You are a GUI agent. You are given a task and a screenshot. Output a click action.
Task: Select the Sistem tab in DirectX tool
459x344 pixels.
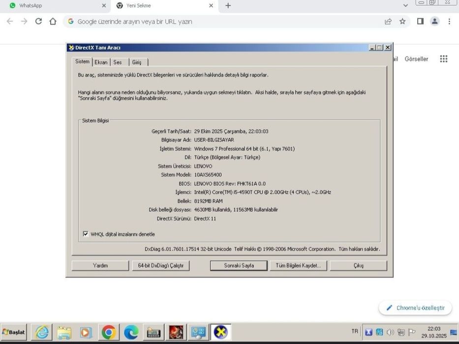click(82, 62)
